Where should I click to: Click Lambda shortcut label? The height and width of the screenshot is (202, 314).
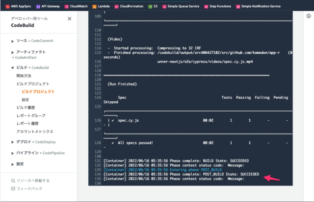point(104,6)
